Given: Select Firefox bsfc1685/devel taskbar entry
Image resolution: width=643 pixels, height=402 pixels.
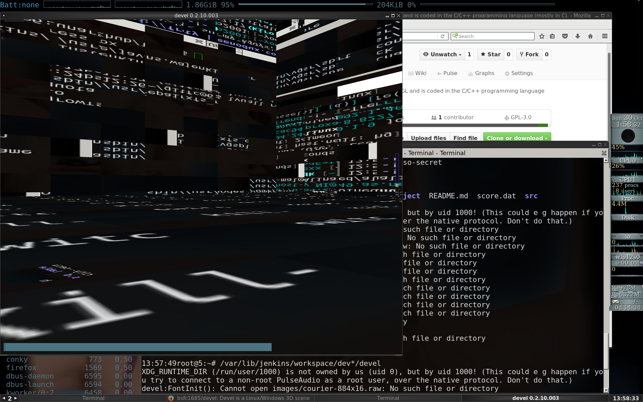Looking at the screenshot, I should click(240, 398).
